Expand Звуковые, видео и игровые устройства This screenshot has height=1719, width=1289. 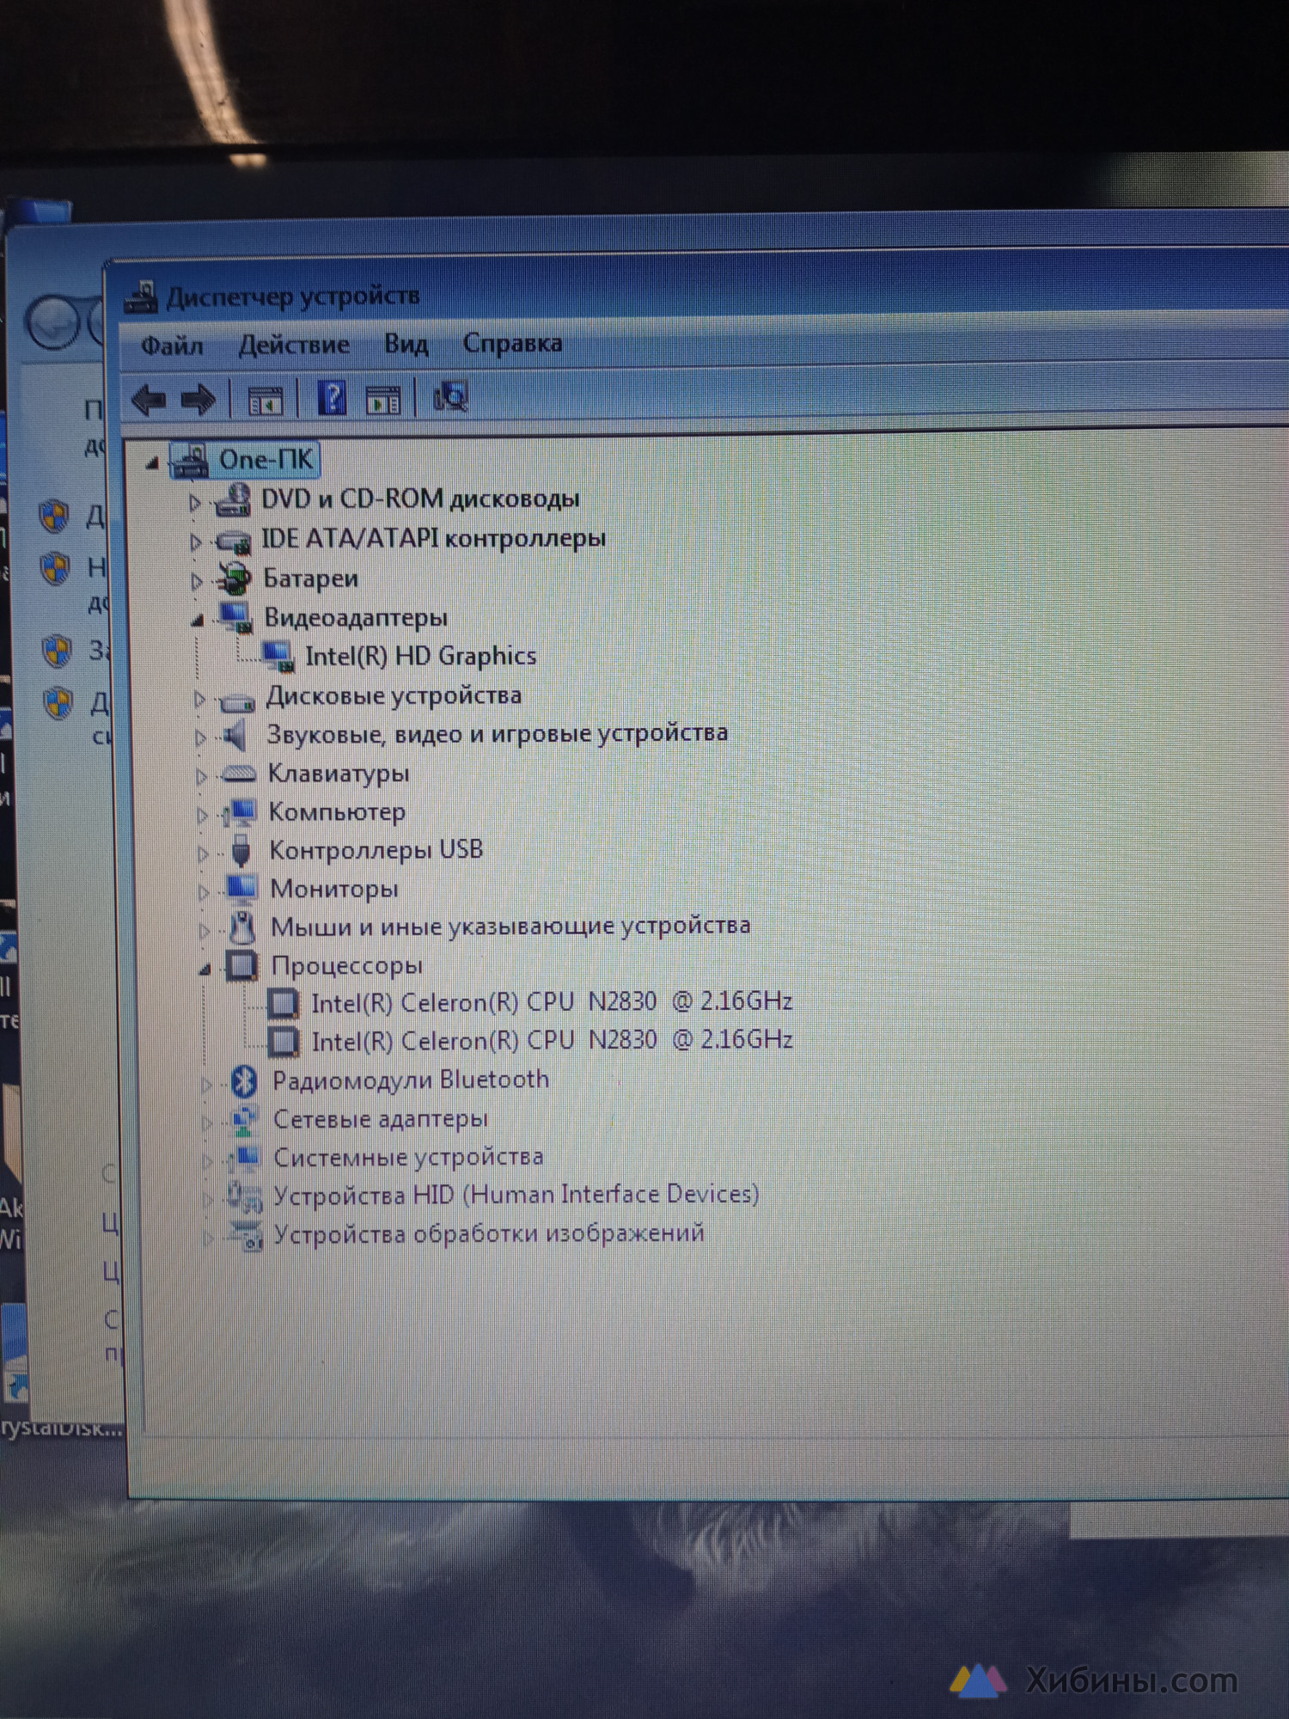200,737
